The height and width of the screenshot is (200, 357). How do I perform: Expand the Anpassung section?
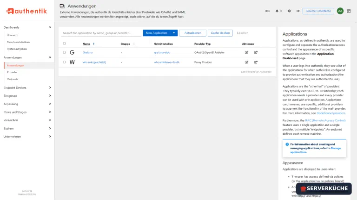pyautogui.click(x=50, y=104)
